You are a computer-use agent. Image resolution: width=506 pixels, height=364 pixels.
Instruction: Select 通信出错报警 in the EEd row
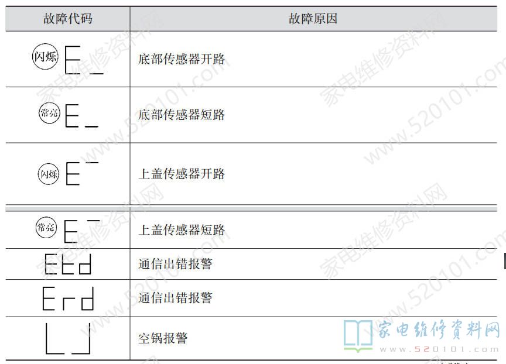[175, 264]
